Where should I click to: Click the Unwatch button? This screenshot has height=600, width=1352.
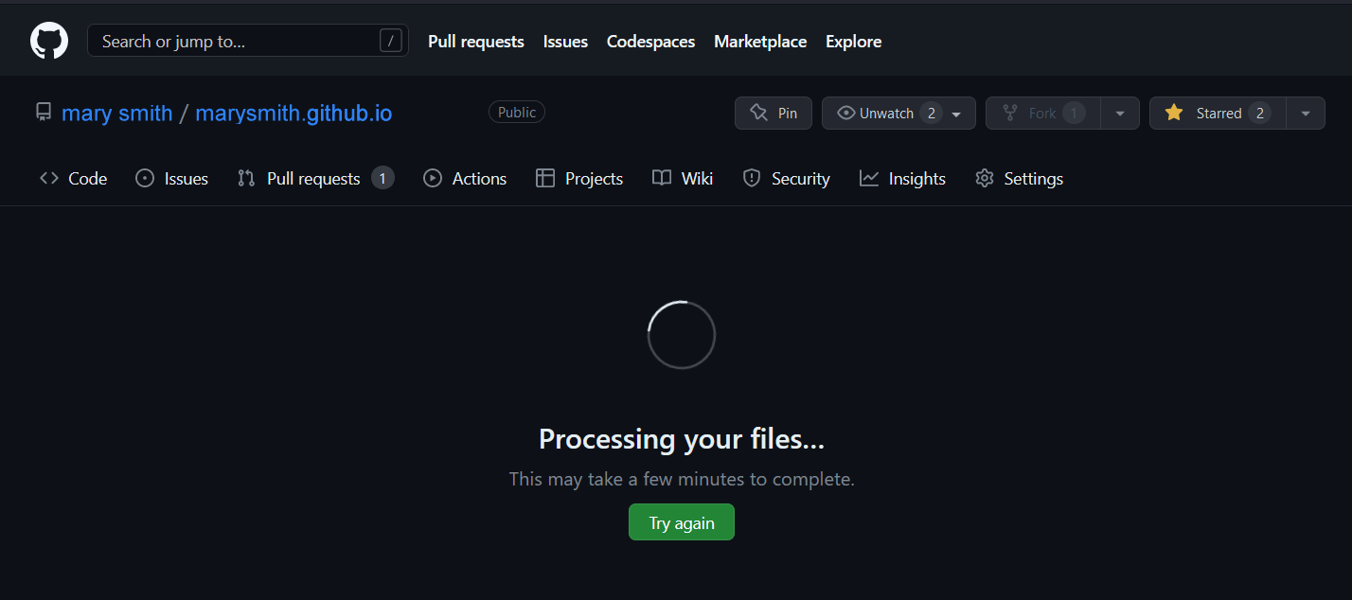[898, 114]
